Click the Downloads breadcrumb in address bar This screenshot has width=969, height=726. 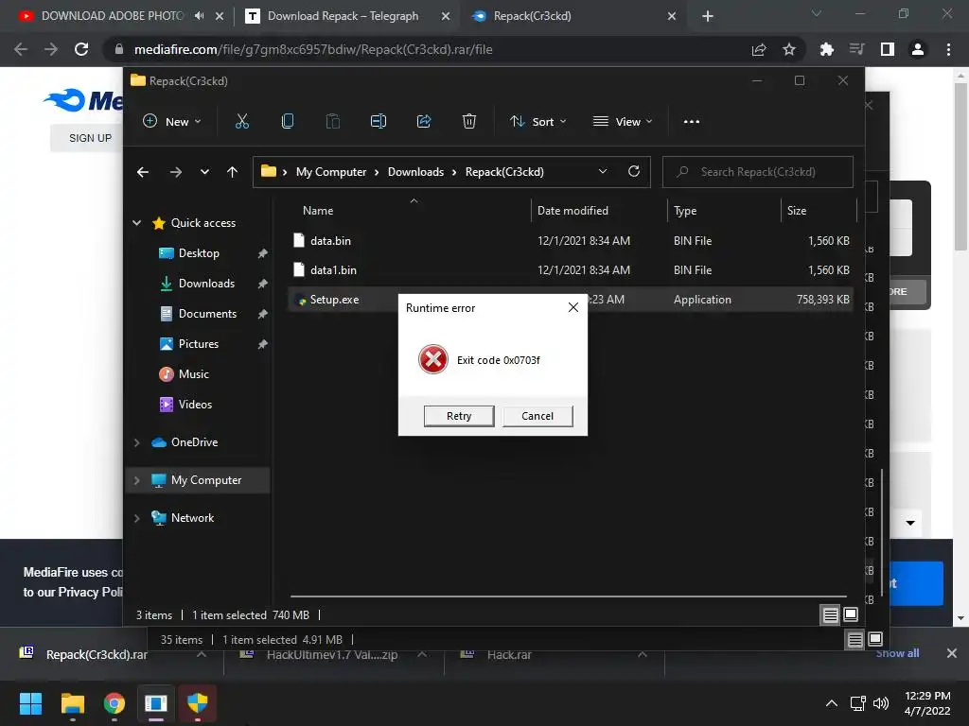tap(416, 172)
